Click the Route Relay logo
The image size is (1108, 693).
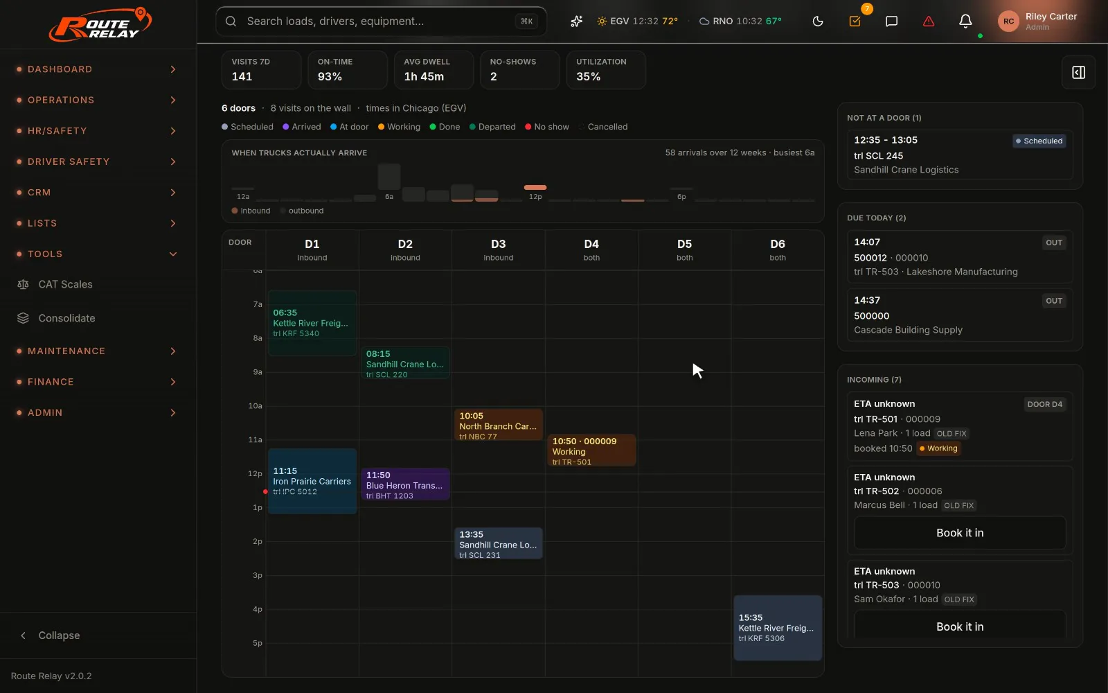(x=100, y=25)
